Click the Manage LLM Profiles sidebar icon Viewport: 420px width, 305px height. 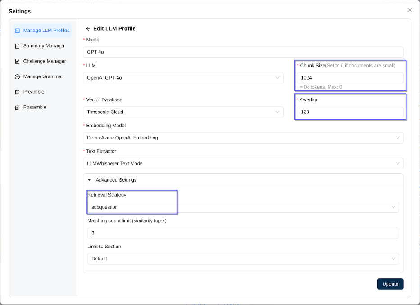(x=18, y=31)
